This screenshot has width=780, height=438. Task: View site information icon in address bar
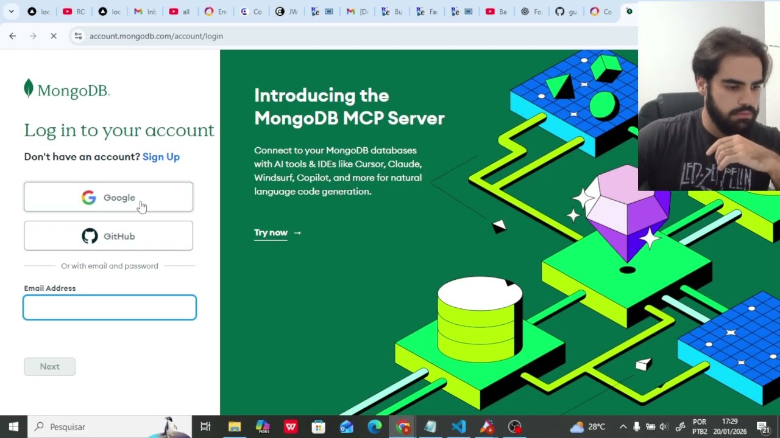78,36
